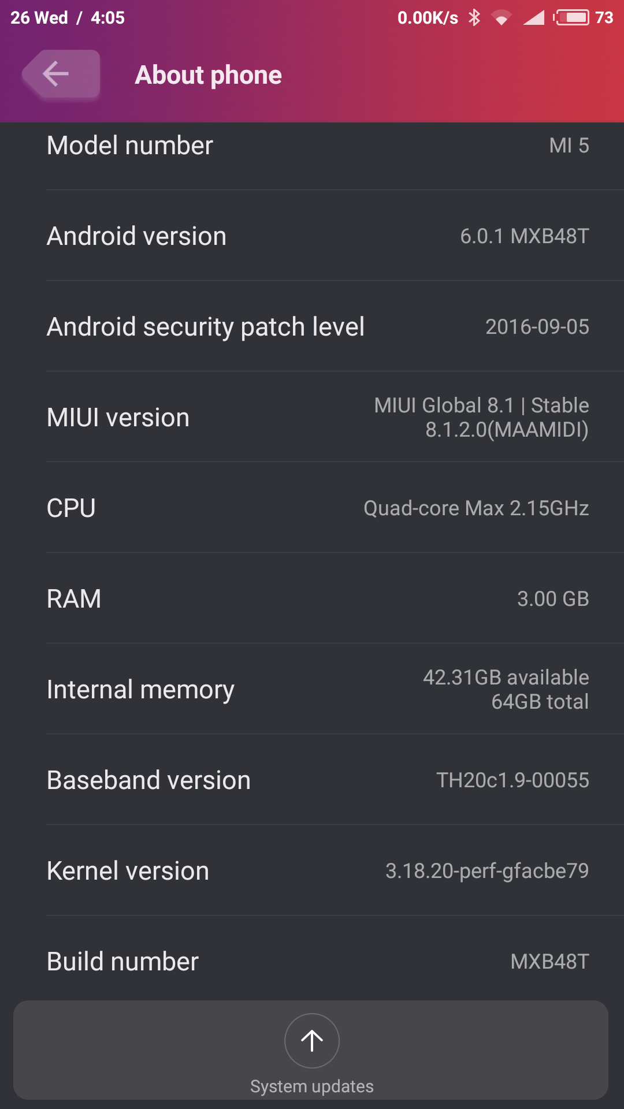Tap the battery indicator icon
The image size is (624, 1109).
pos(573,17)
